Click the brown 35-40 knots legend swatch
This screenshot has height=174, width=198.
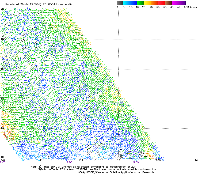tap(169, 3)
